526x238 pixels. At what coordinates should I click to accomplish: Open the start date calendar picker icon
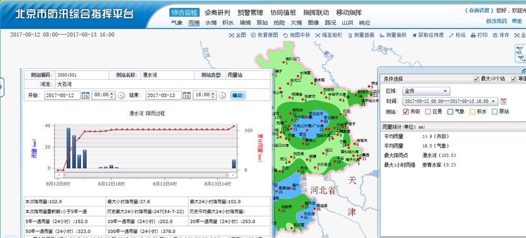pyautogui.click(x=85, y=96)
